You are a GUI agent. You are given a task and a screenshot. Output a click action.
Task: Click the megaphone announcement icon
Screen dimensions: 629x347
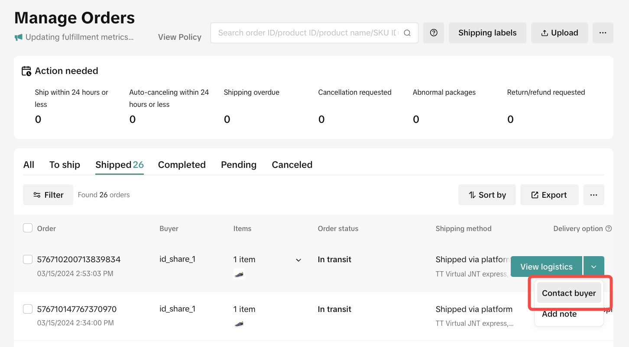point(18,37)
